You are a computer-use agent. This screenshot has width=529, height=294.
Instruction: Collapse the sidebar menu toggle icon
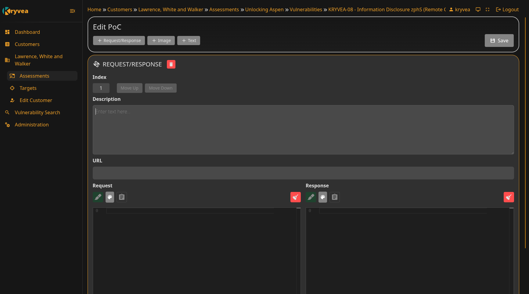pos(72,11)
